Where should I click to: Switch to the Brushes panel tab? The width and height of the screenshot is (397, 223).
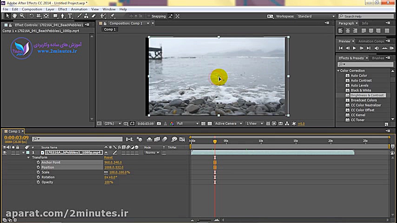pos(377,58)
